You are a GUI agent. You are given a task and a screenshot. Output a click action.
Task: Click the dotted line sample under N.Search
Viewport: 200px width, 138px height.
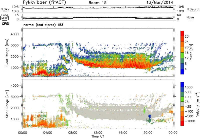tap(193, 12)
